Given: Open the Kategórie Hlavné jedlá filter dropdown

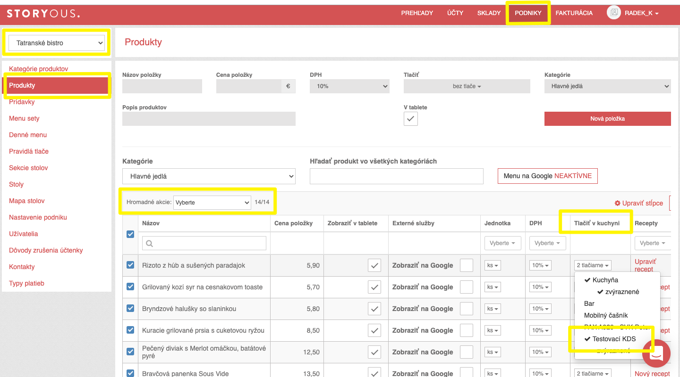Looking at the screenshot, I should (x=209, y=176).
